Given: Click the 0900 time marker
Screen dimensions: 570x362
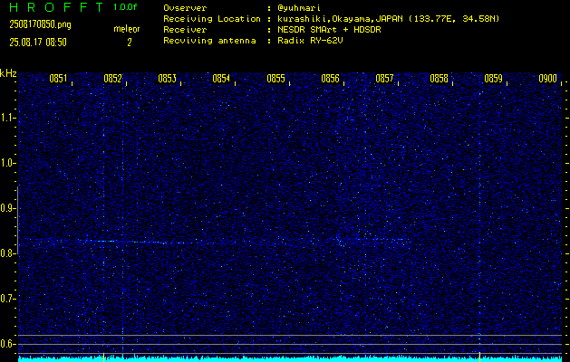Looking at the screenshot, I should (x=548, y=79).
